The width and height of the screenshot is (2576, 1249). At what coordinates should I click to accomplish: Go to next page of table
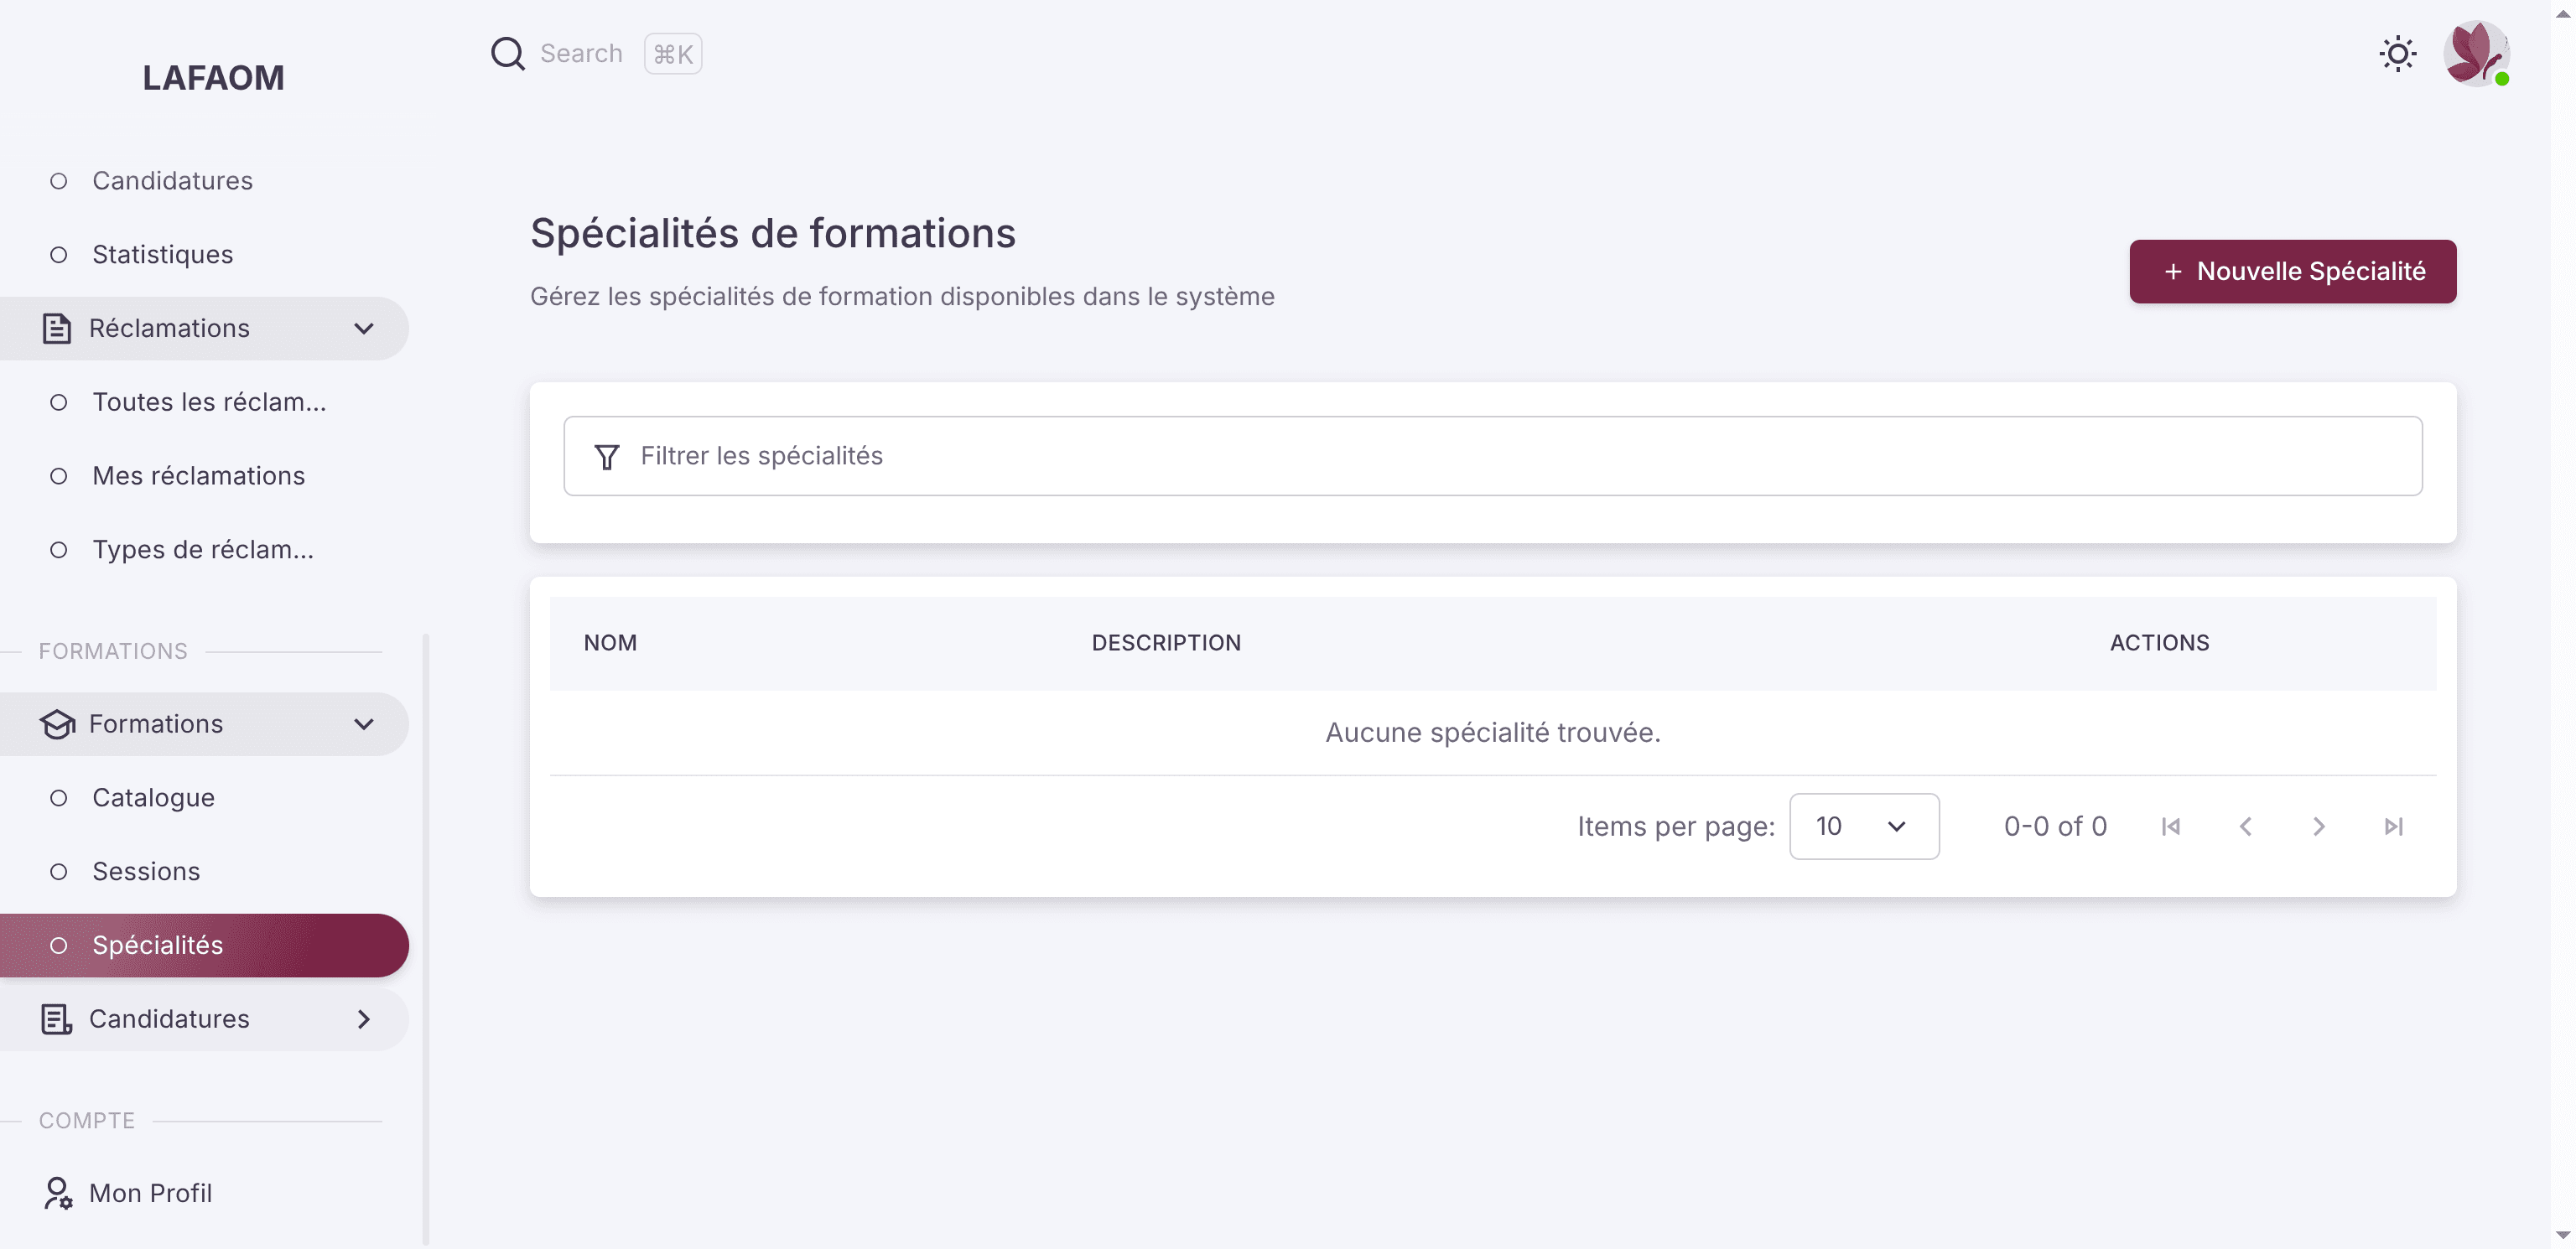coord(2318,826)
